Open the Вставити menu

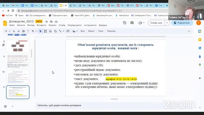[41, 25]
